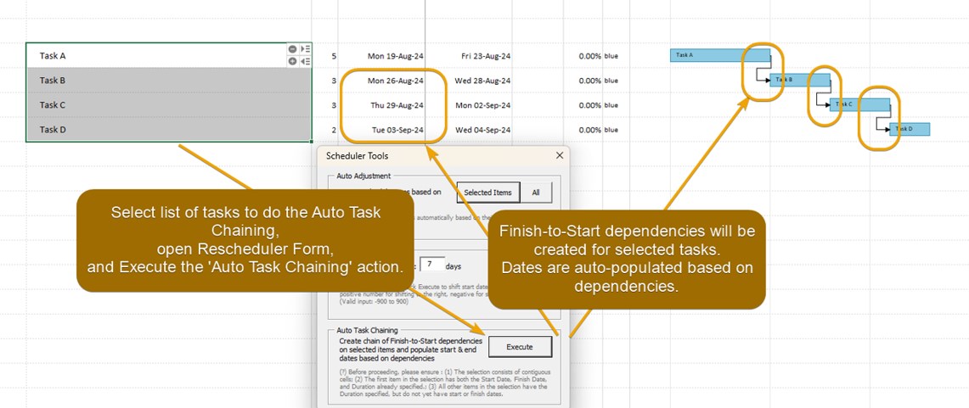Viewport: 969px width, 408px height.
Task: Click the blue color cell for Task A
Action: tap(611, 57)
